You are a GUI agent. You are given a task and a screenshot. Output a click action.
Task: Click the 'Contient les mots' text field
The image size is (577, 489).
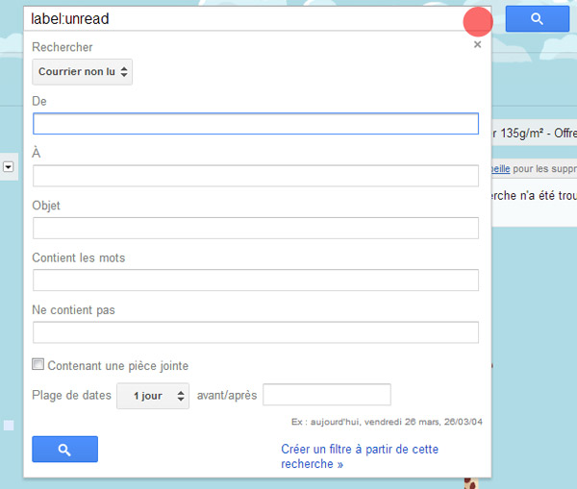[x=255, y=281]
